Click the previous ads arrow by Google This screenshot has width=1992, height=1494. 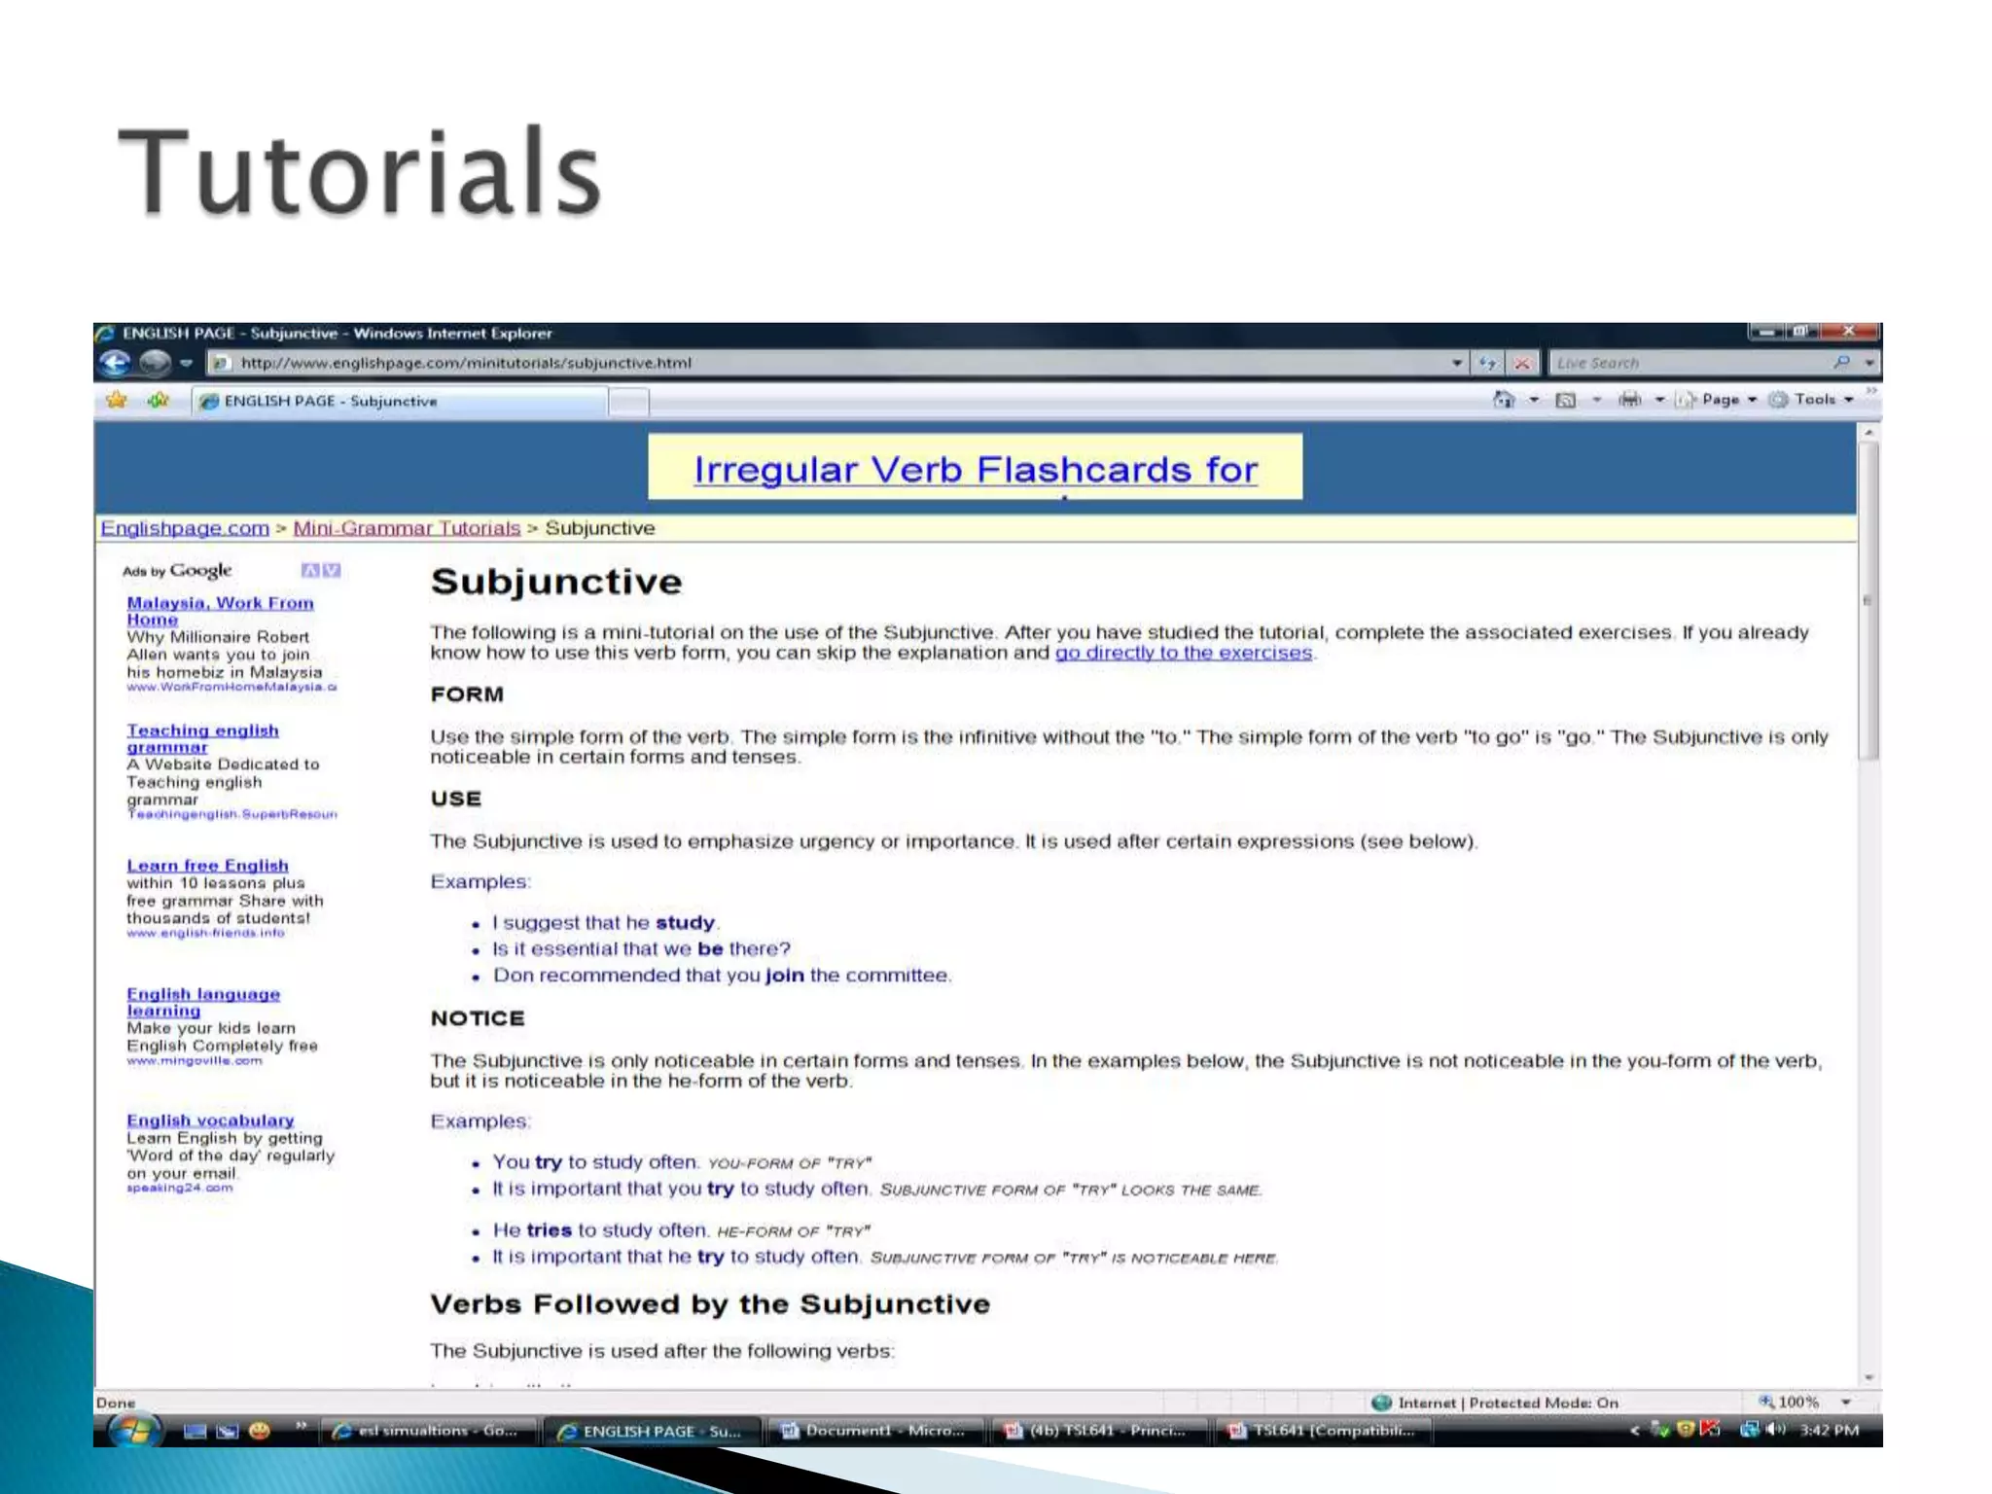coord(310,570)
